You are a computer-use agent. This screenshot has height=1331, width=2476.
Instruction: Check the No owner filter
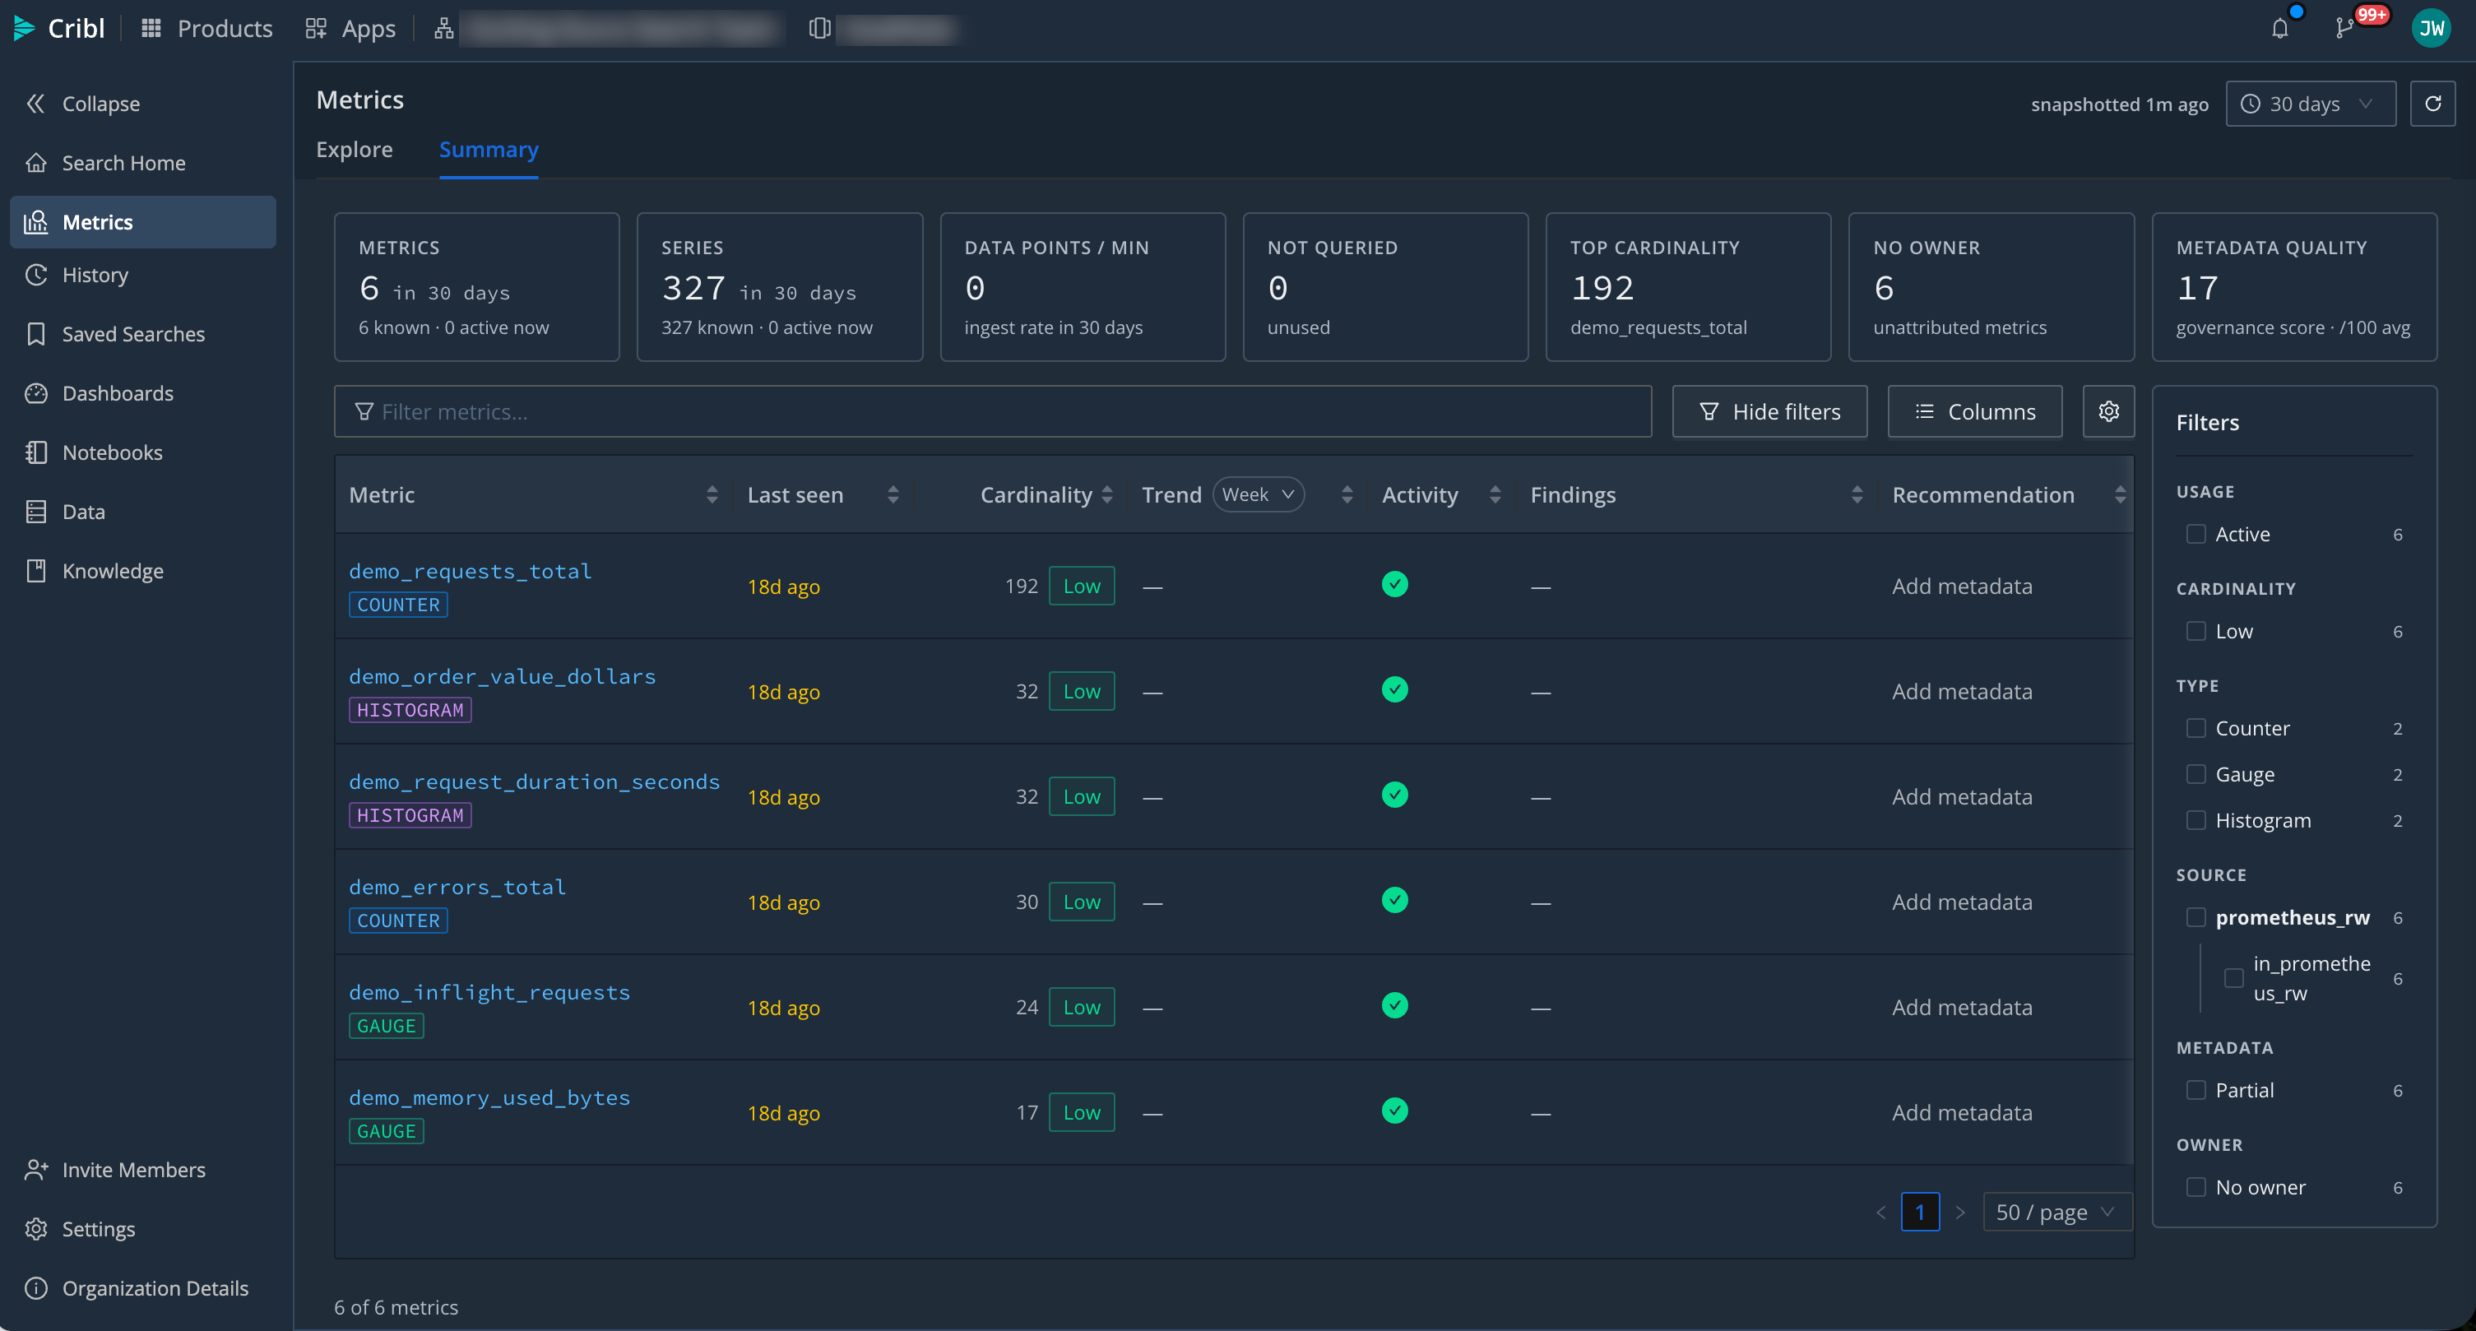2195,1187
